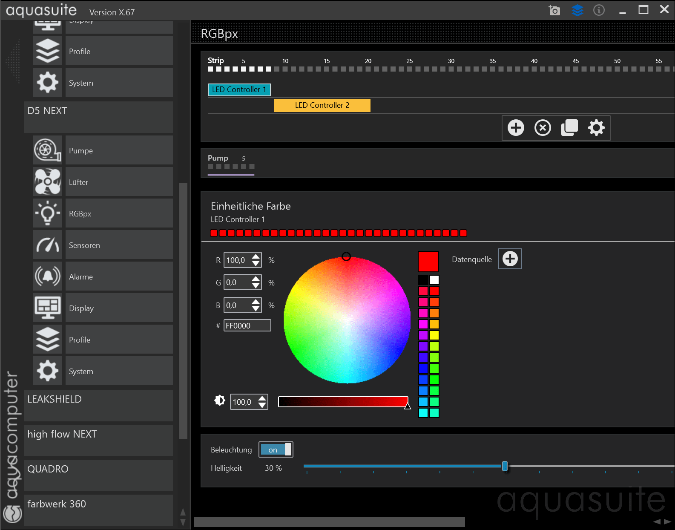
Task: Click the upper Profile layers icon in sidebar
Action: tap(48, 51)
